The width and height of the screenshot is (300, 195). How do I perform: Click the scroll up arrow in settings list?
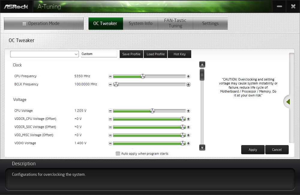point(202,64)
